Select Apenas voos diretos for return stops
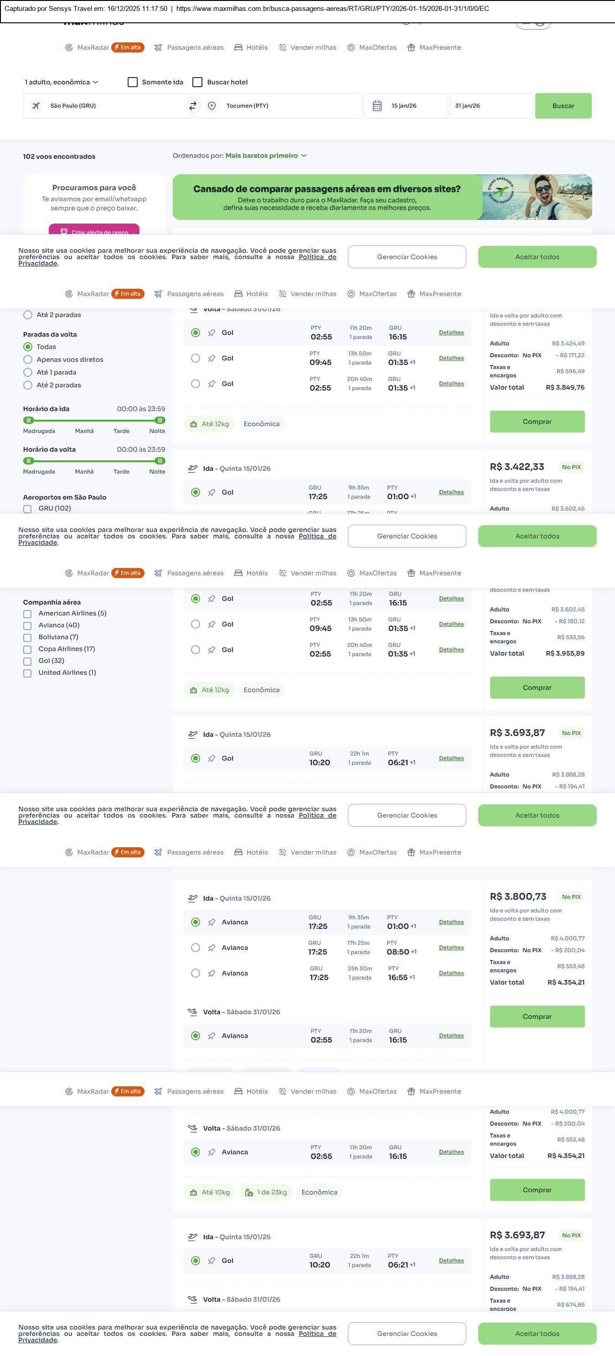The width and height of the screenshot is (615, 1356). (x=28, y=360)
